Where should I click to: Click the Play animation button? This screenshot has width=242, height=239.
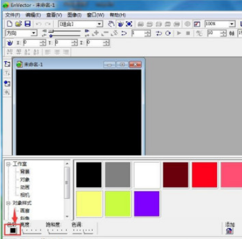(x=179, y=33)
